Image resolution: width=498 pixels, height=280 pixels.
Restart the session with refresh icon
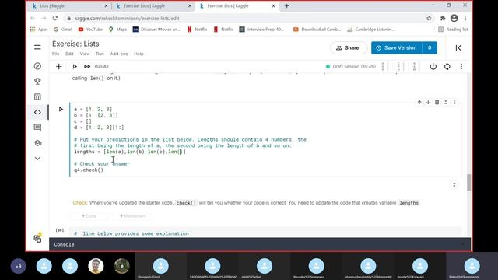pyautogui.click(x=447, y=66)
